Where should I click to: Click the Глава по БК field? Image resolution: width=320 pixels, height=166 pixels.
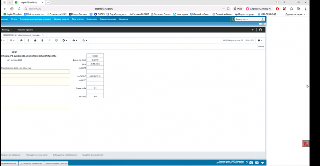(x=95, y=88)
